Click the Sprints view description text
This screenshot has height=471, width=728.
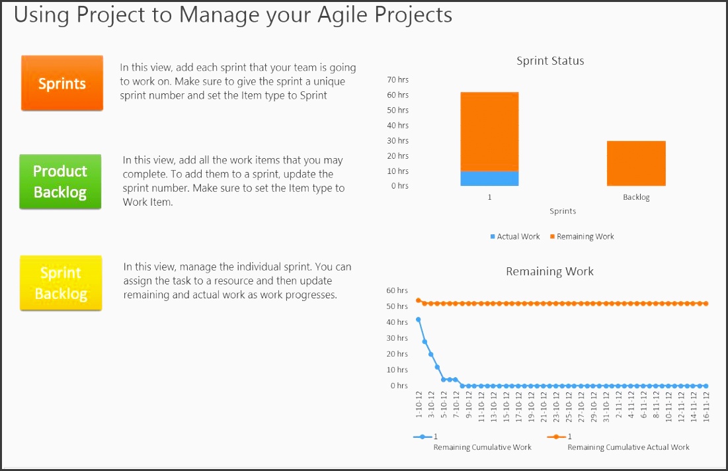(x=238, y=81)
